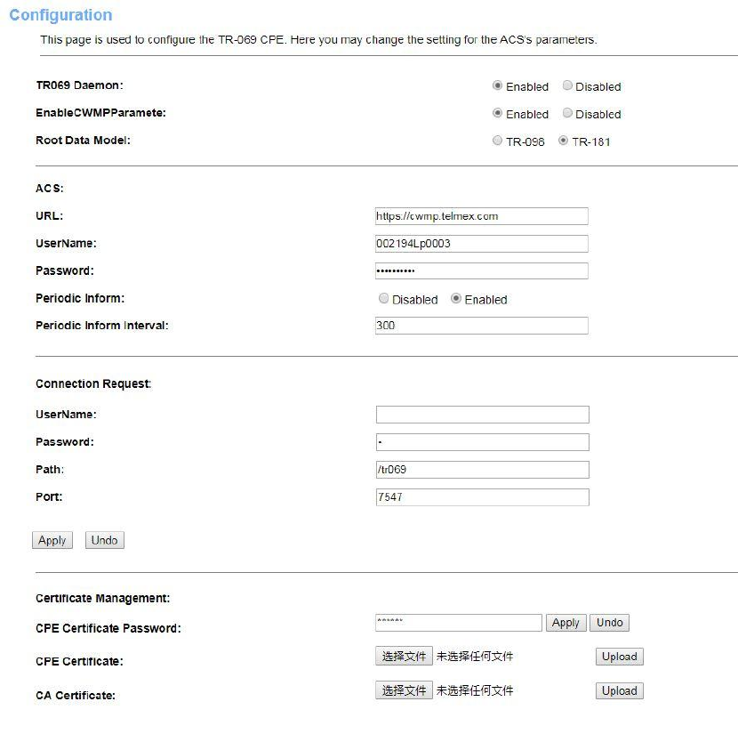Image resolution: width=738 pixels, height=734 pixels.
Task: Set Periodic Inform to Enabled
Action: click(x=455, y=299)
